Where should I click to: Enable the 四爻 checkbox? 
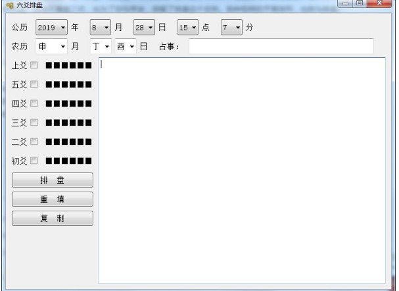coord(34,103)
